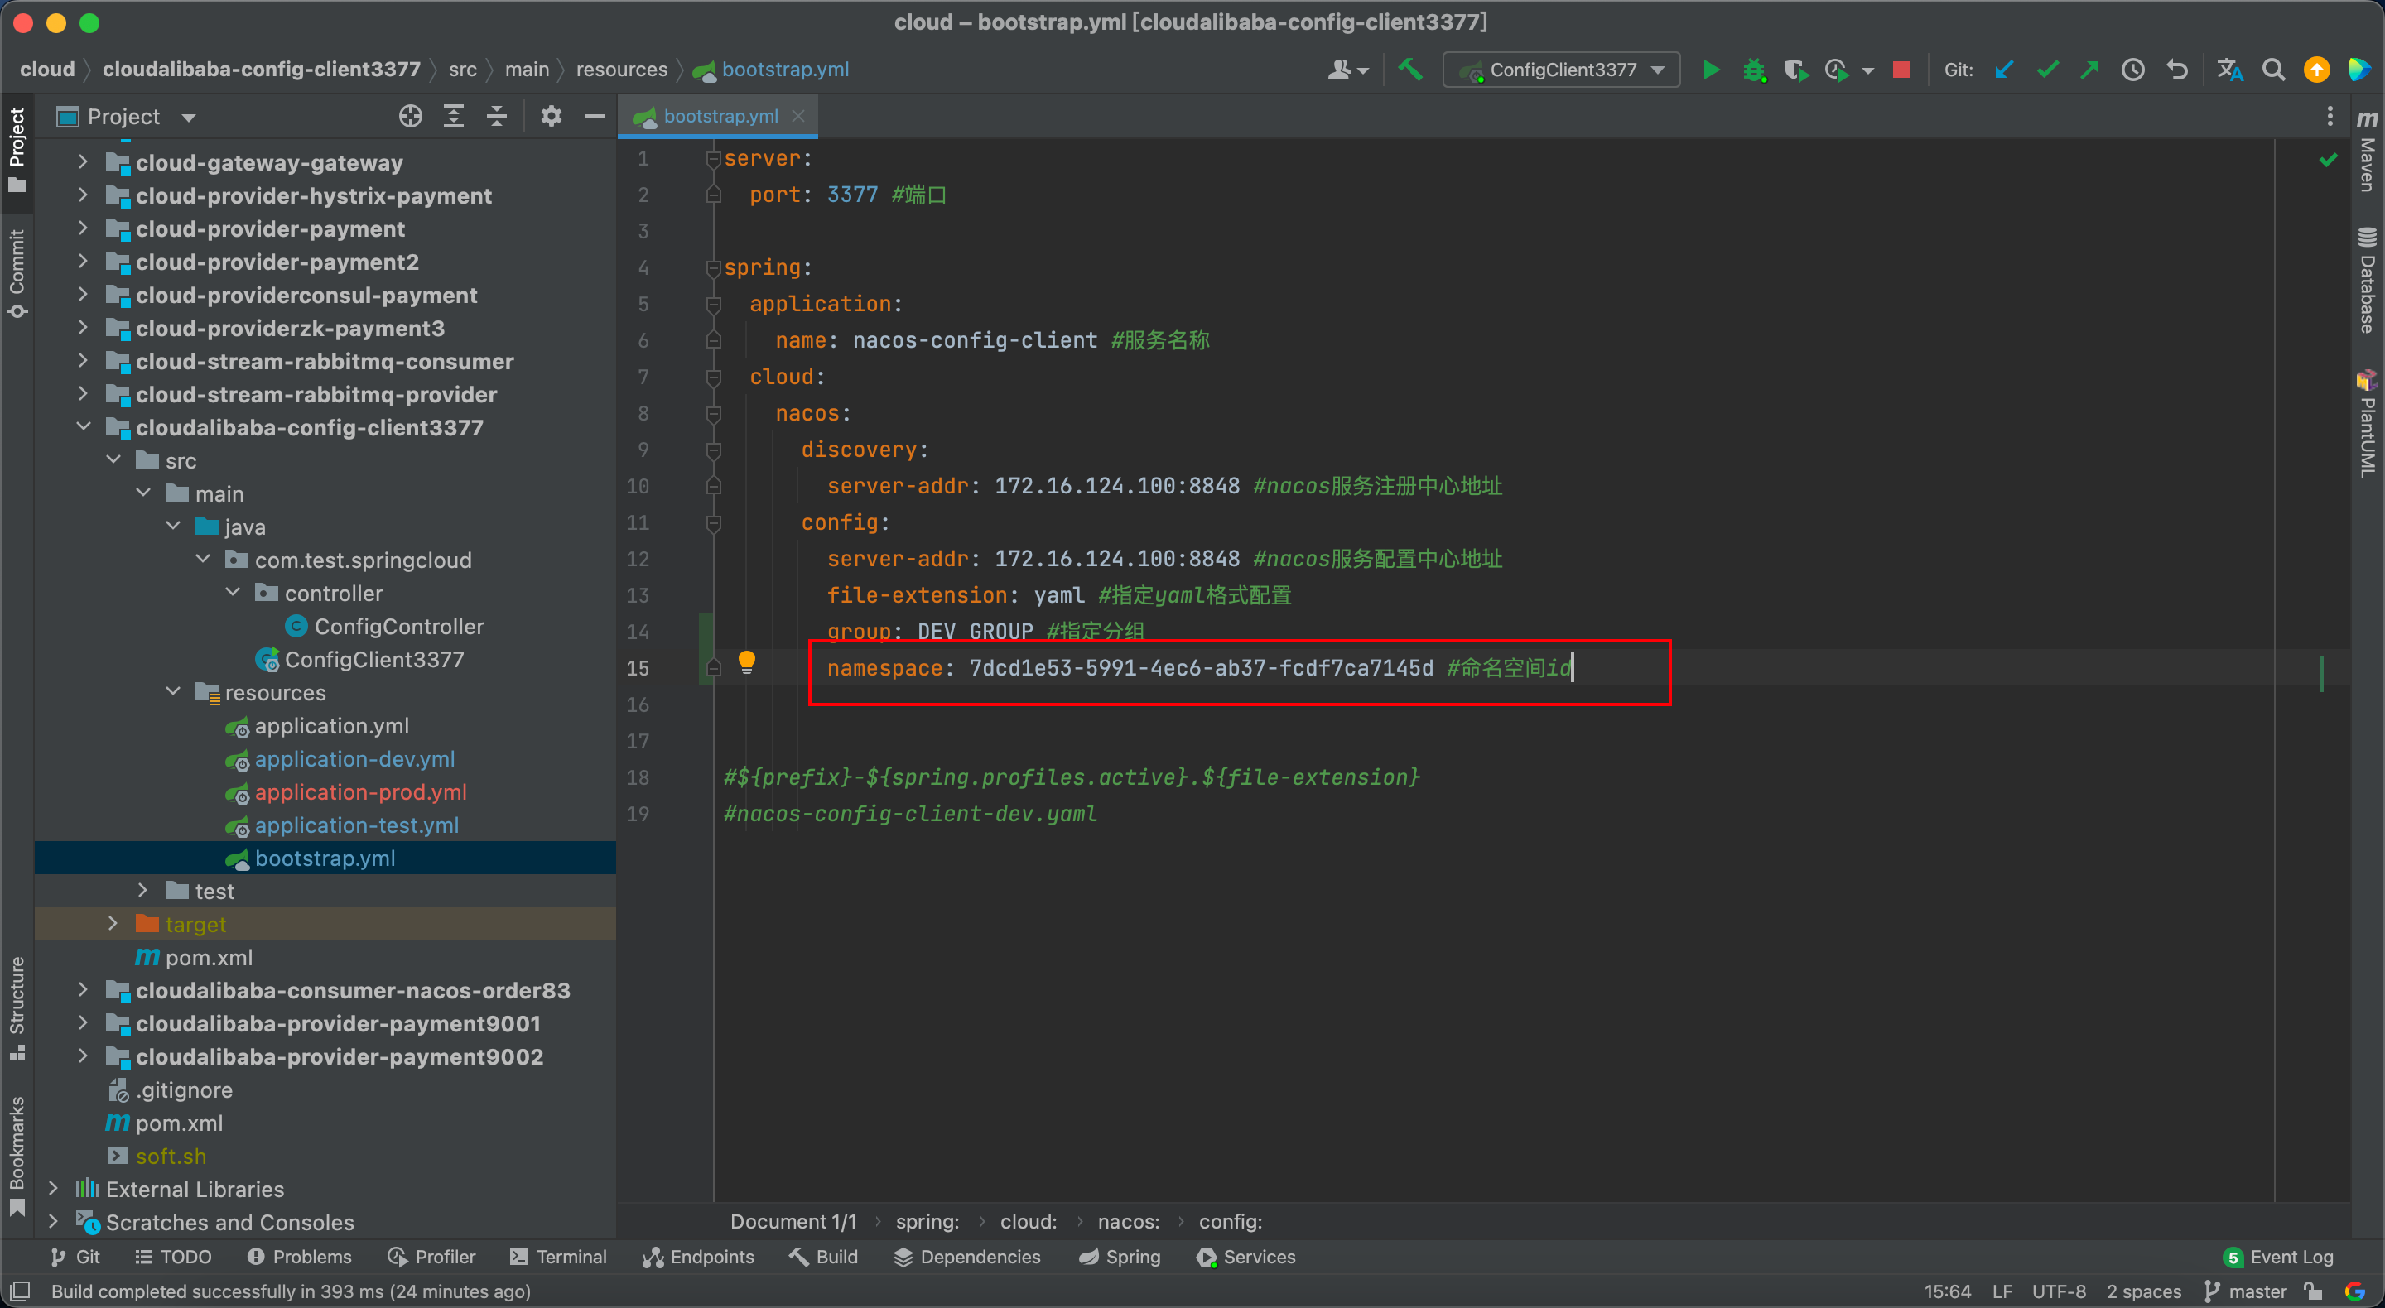
Task: Click the yellow lightbulb intention icon
Action: (x=746, y=662)
